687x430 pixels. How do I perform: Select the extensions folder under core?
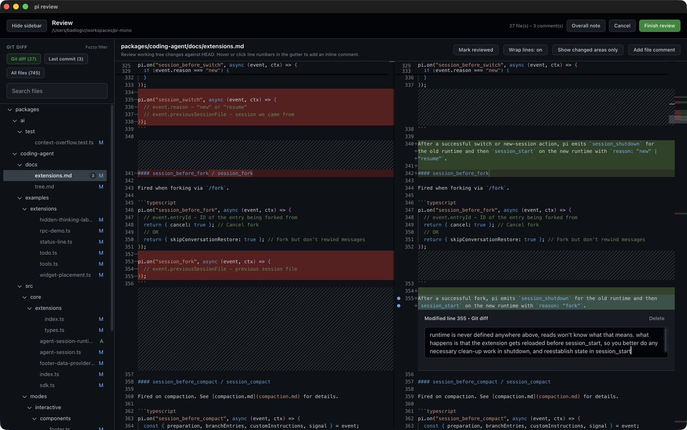click(x=48, y=308)
